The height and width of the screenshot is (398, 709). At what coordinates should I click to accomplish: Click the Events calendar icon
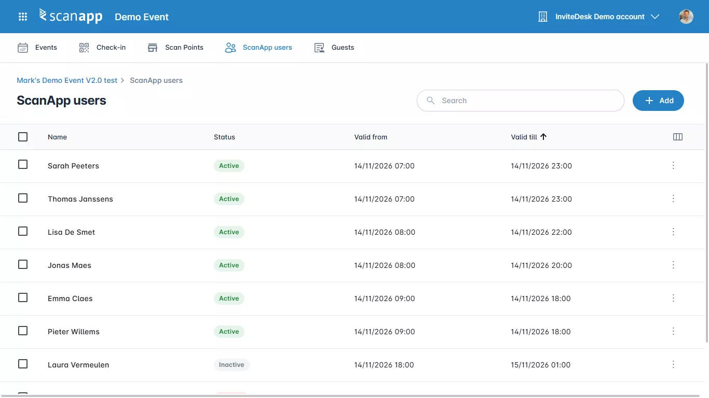point(23,48)
